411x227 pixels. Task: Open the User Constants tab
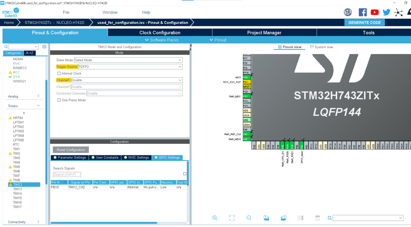tap(105, 158)
